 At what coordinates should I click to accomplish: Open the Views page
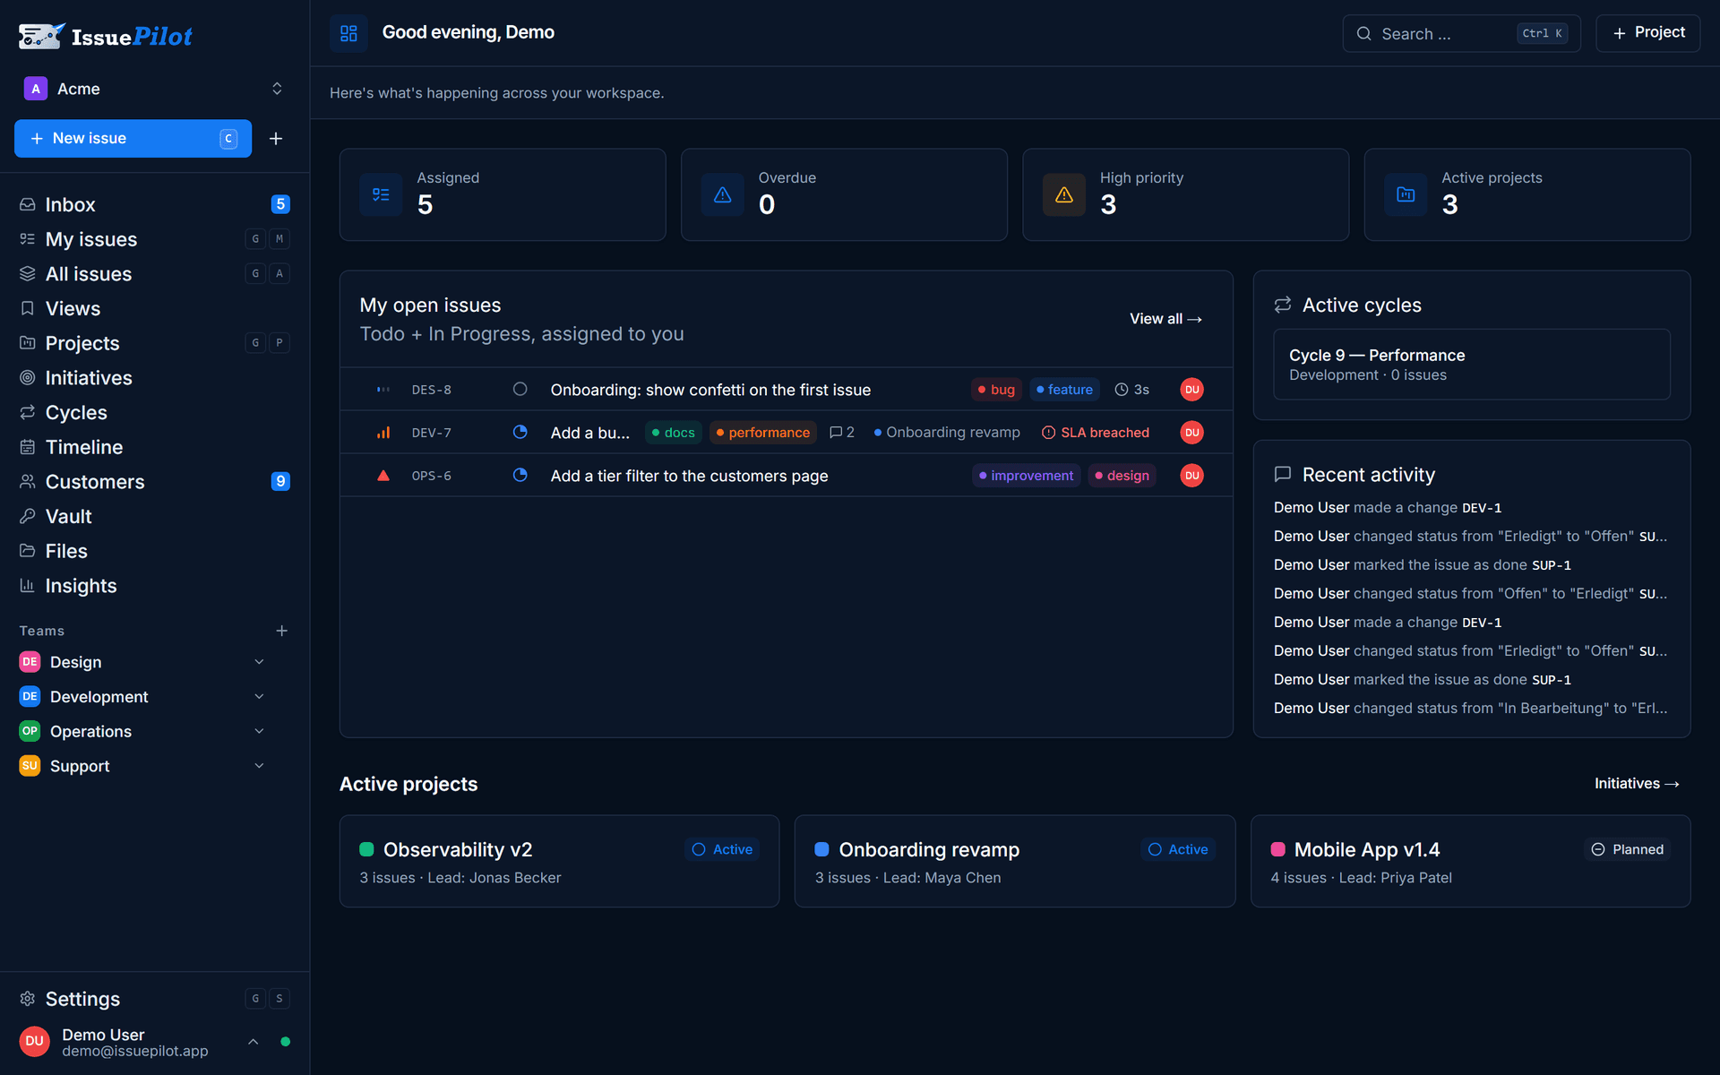(154, 308)
